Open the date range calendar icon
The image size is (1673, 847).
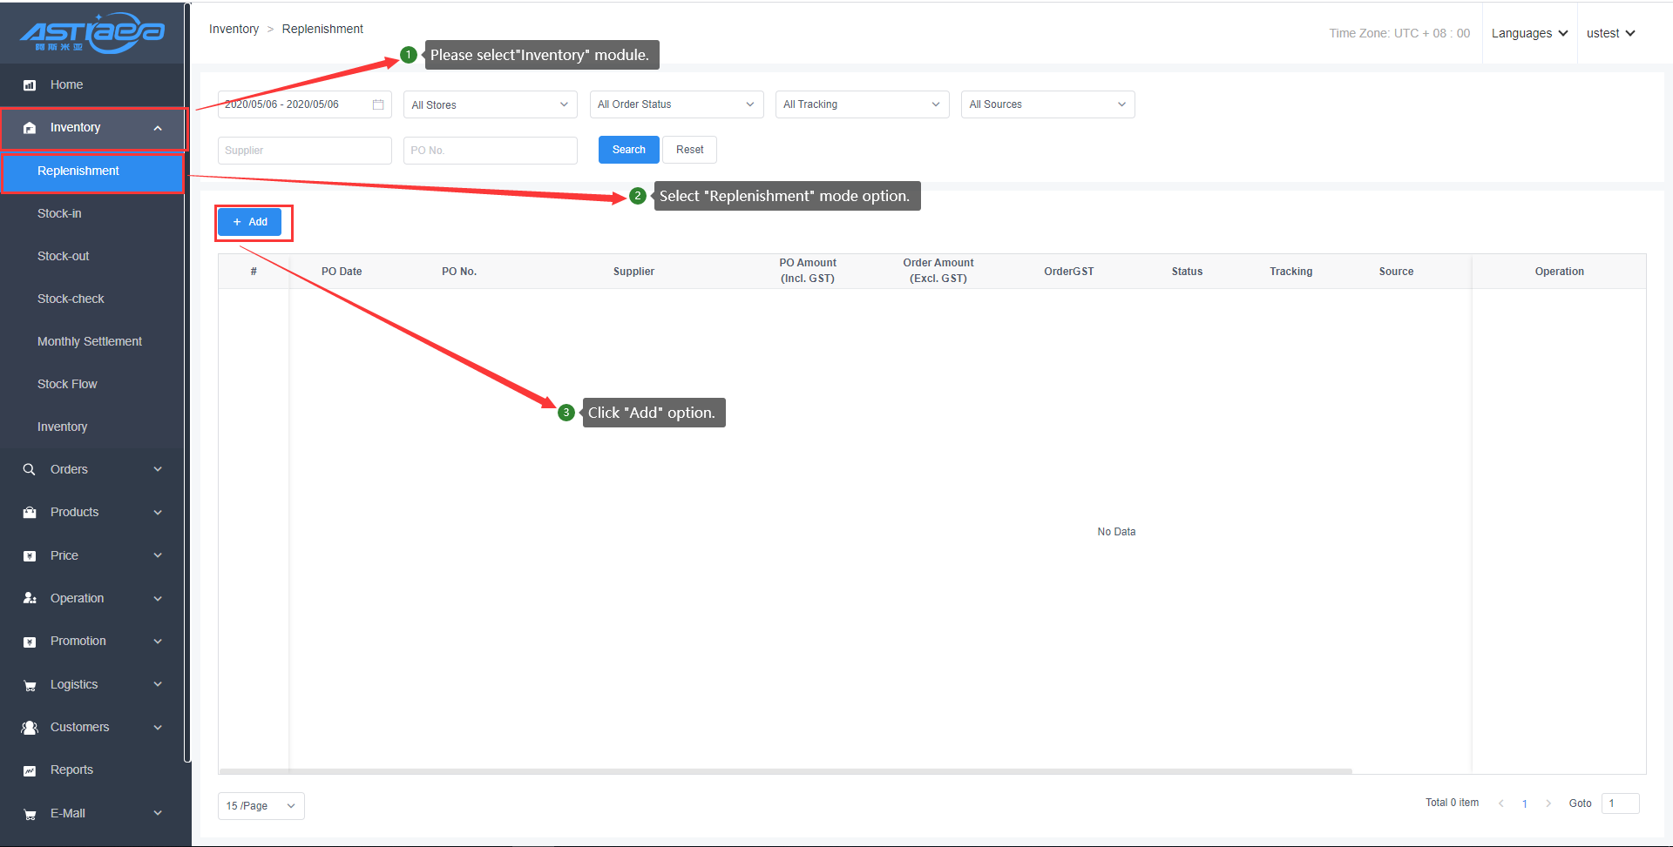(x=378, y=104)
